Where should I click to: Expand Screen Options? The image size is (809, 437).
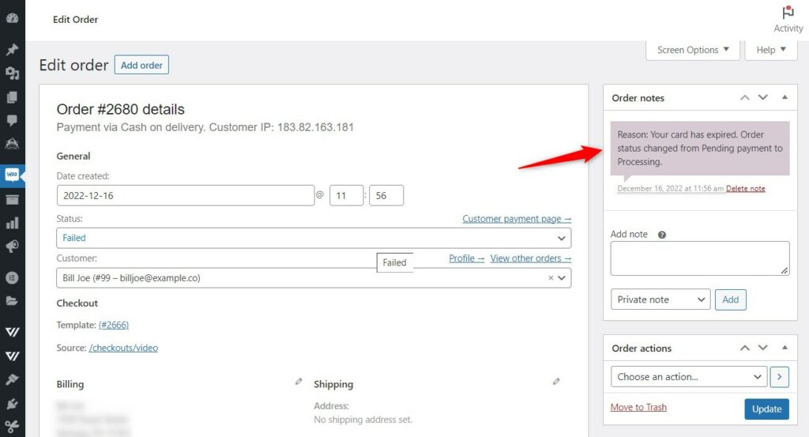click(692, 50)
